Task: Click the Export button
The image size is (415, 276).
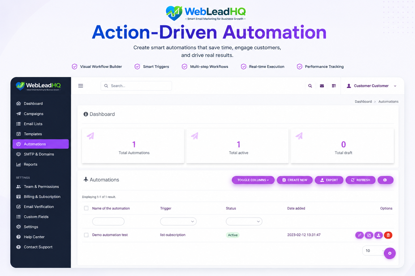Action: 329,180
